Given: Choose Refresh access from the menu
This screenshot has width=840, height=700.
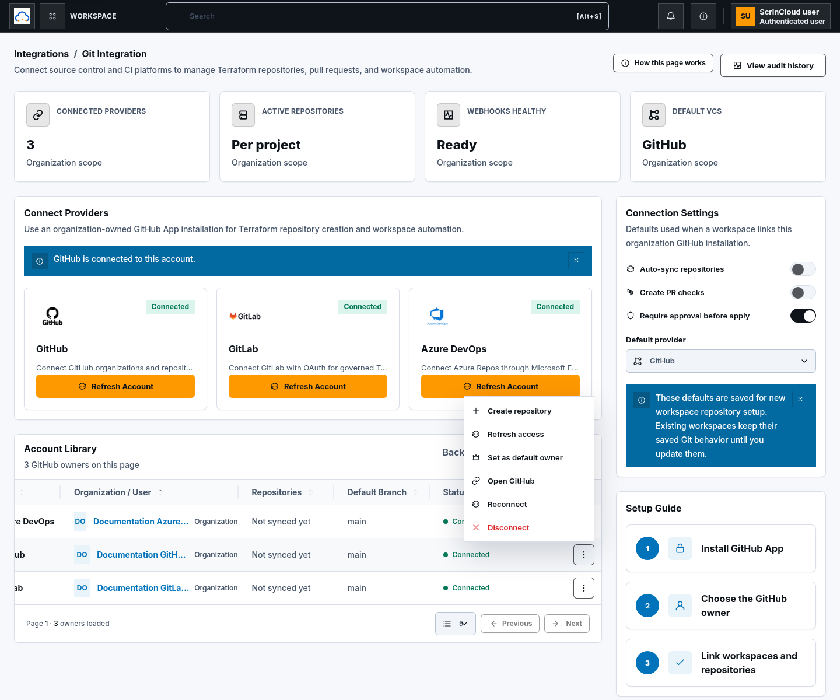Looking at the screenshot, I should [x=529, y=435].
